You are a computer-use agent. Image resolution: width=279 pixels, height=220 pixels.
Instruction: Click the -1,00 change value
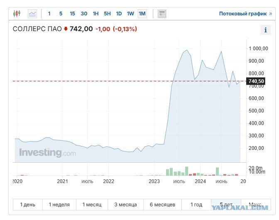103,29
